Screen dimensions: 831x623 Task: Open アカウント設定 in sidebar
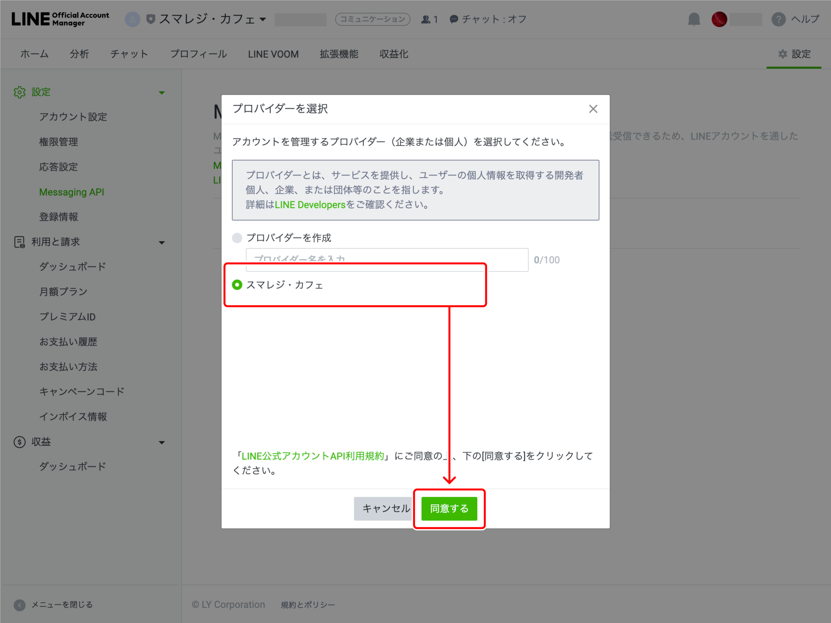(x=73, y=117)
